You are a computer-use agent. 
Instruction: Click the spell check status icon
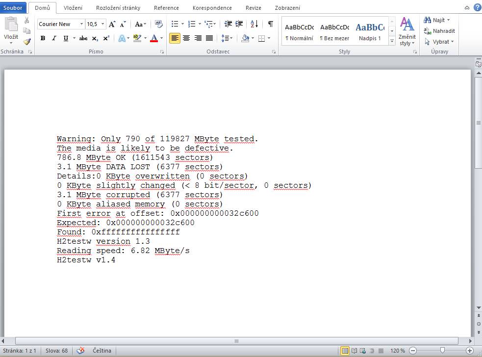pos(80,351)
